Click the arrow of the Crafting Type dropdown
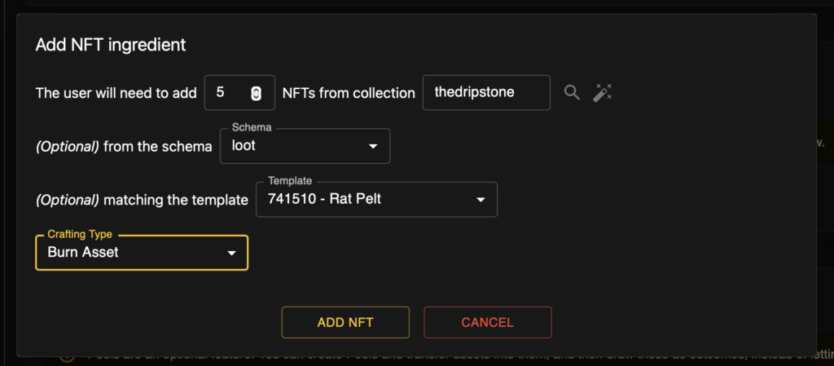This screenshot has width=834, height=366. 231,254
